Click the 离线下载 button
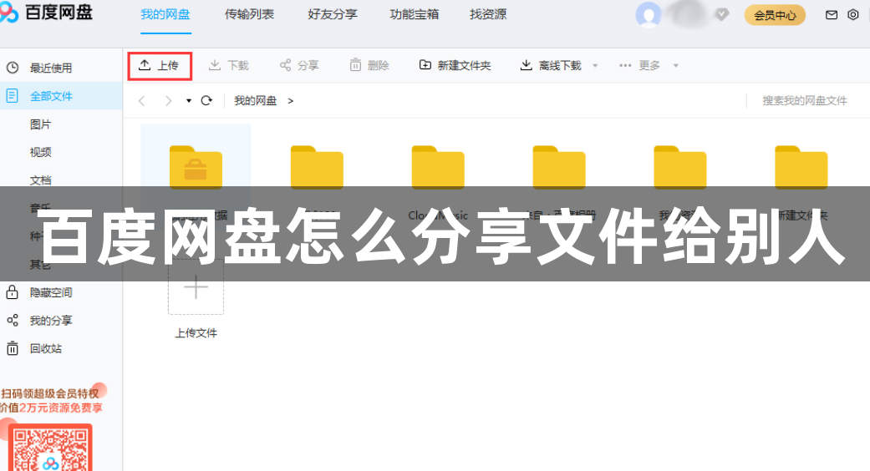The width and height of the screenshot is (870, 471). point(551,65)
